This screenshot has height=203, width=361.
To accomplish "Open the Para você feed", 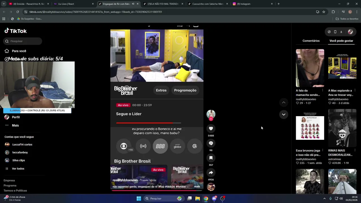I will tap(19, 51).
